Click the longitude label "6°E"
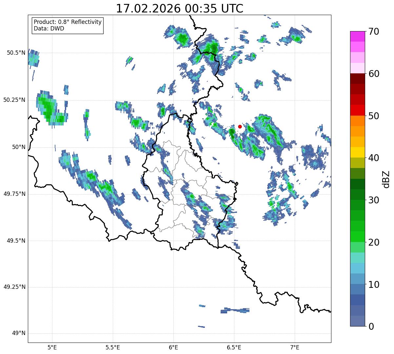This screenshot has height=354, width=394. (x=173, y=347)
